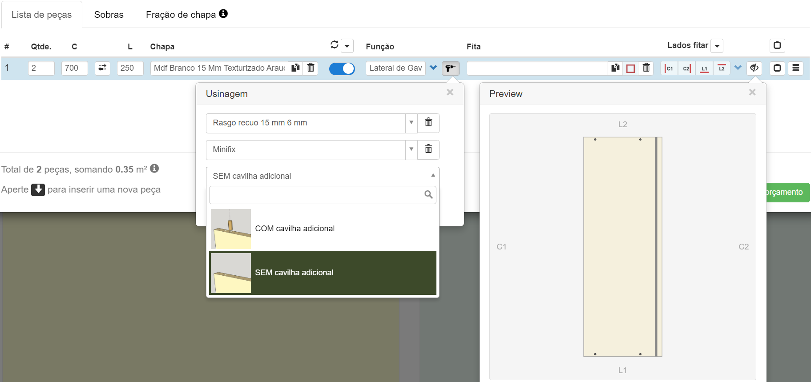Click the L width field showing 250

(130, 68)
